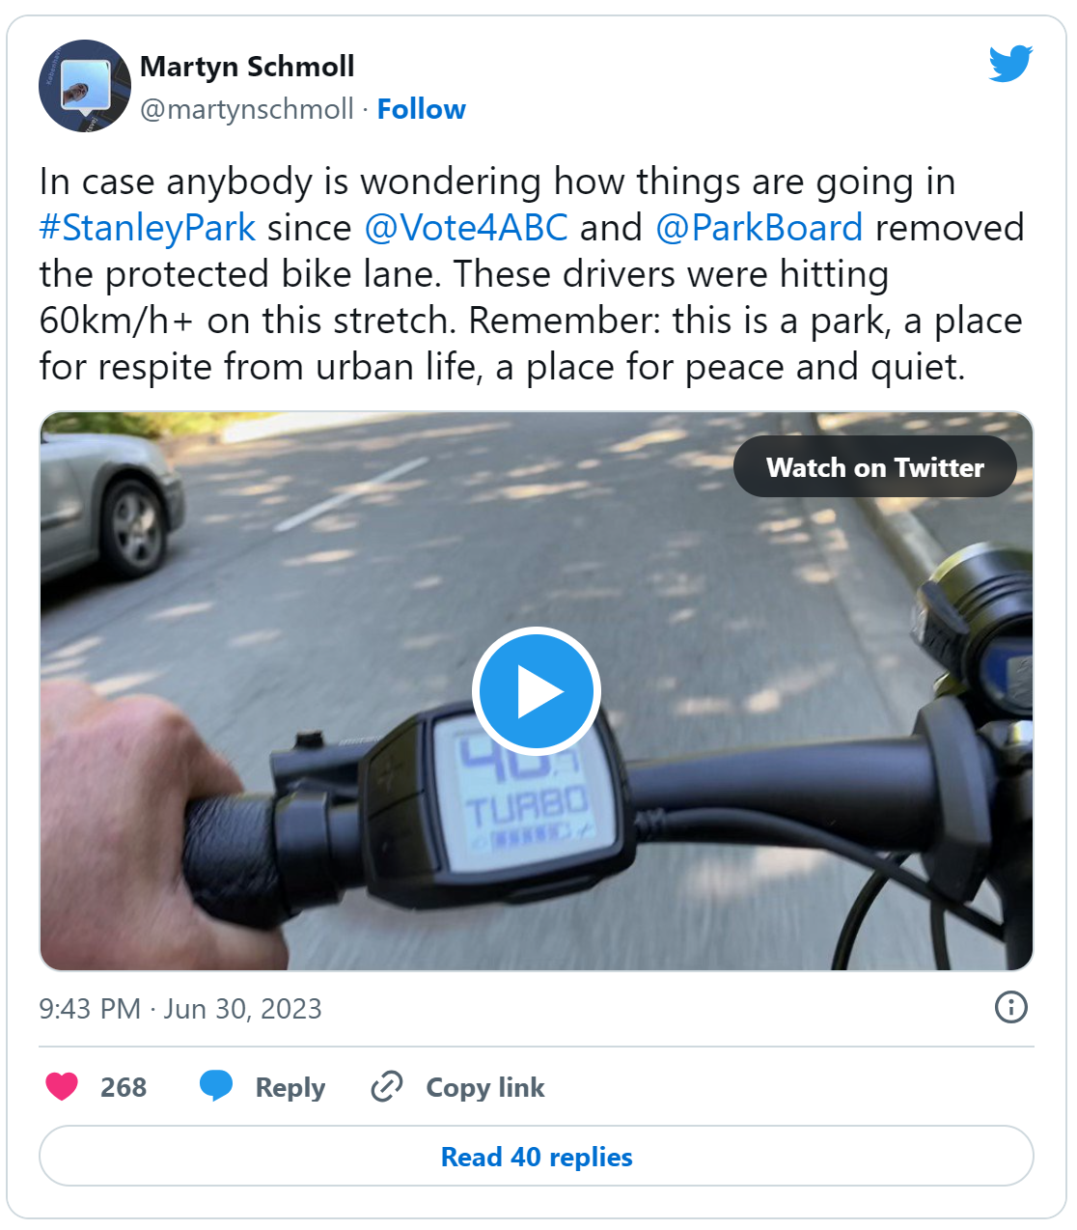Click the 9:43 PM Jun 30 timestamp
The width and height of the screenshot is (1077, 1230).
pyautogui.click(x=180, y=1009)
